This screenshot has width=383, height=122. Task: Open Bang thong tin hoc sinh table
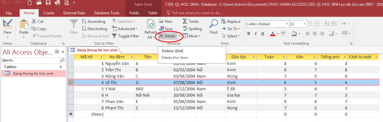point(33,74)
